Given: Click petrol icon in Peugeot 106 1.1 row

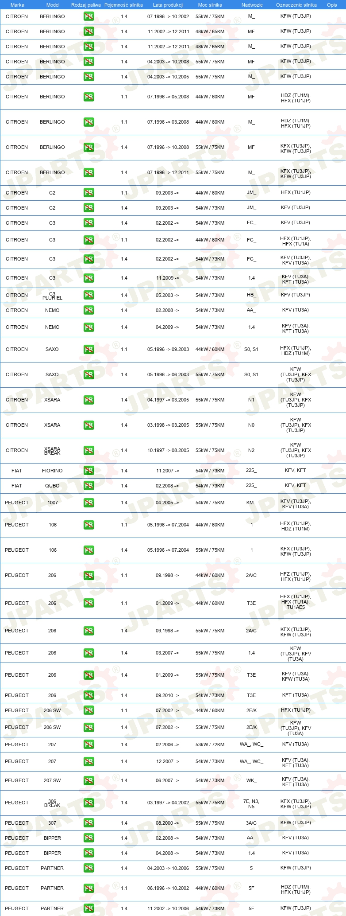Looking at the screenshot, I should 88,525.
